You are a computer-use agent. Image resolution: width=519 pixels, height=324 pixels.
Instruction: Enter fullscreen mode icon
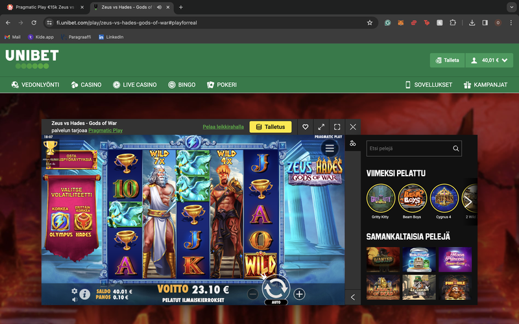click(x=337, y=127)
